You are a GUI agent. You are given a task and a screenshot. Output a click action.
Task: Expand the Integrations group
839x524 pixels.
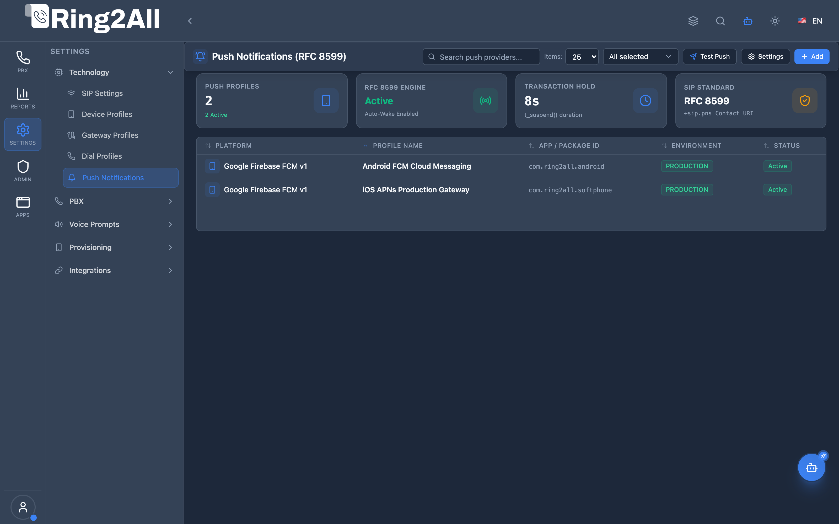click(x=114, y=270)
